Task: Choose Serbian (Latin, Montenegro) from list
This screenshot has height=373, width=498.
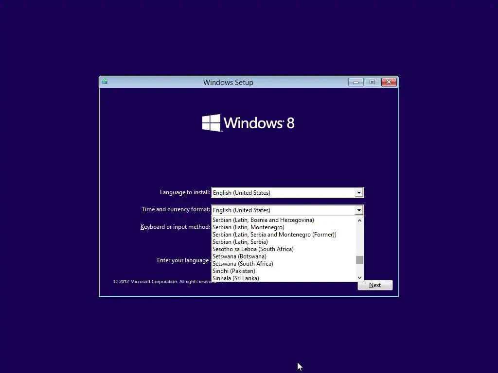Action: [x=284, y=227]
